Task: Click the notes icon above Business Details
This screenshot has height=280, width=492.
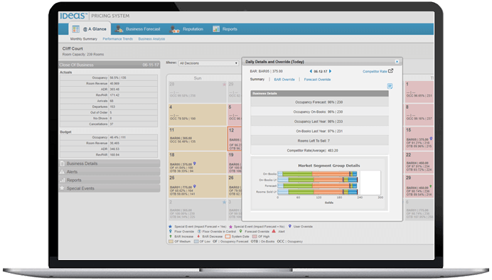Action: (x=390, y=86)
